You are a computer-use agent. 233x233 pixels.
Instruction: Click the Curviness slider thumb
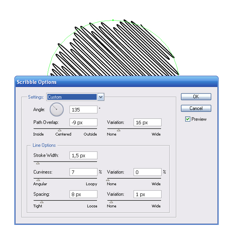point(38,180)
